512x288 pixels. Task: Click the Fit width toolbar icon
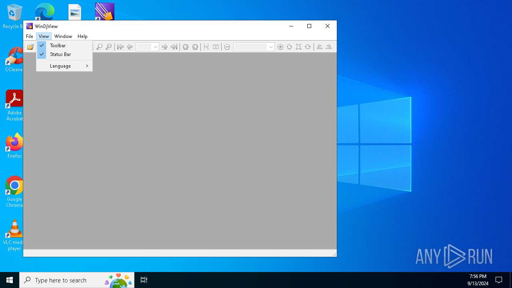(x=308, y=47)
